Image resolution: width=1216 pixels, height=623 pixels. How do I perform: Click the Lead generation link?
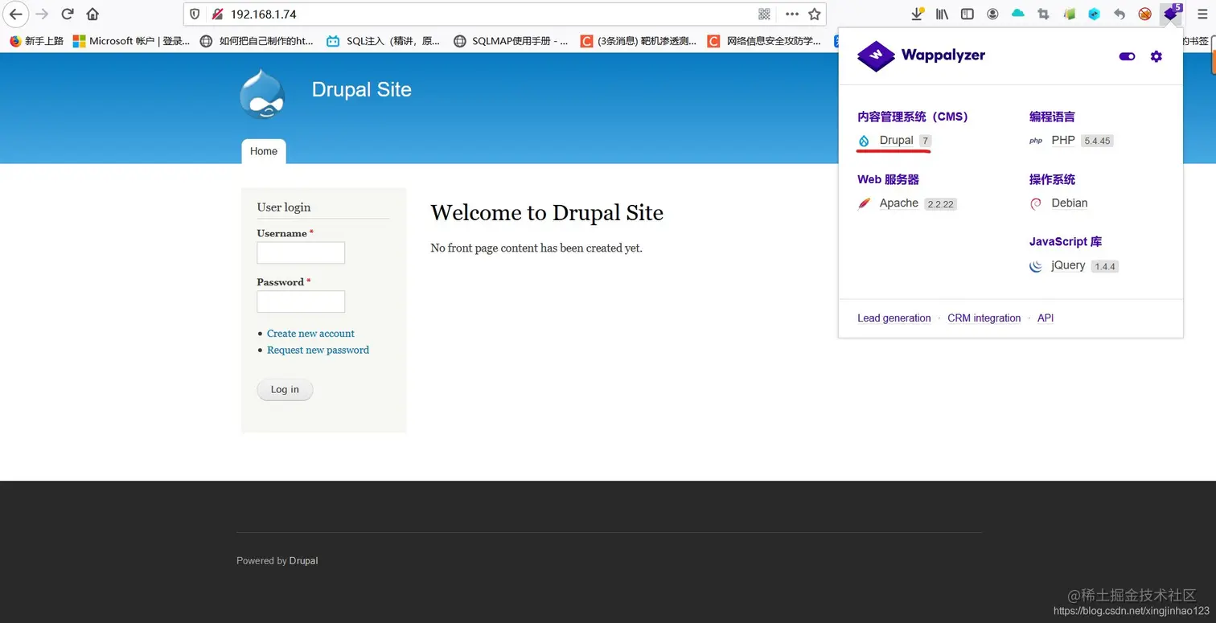tap(894, 318)
